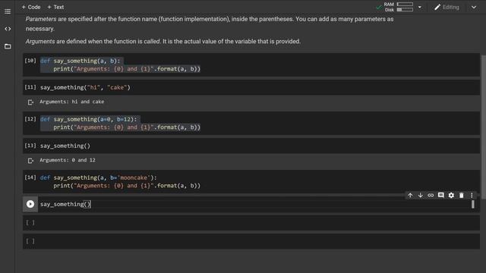Open the Files folder icon in sidebar
The width and height of the screenshot is (486, 273).
[x=8, y=46]
